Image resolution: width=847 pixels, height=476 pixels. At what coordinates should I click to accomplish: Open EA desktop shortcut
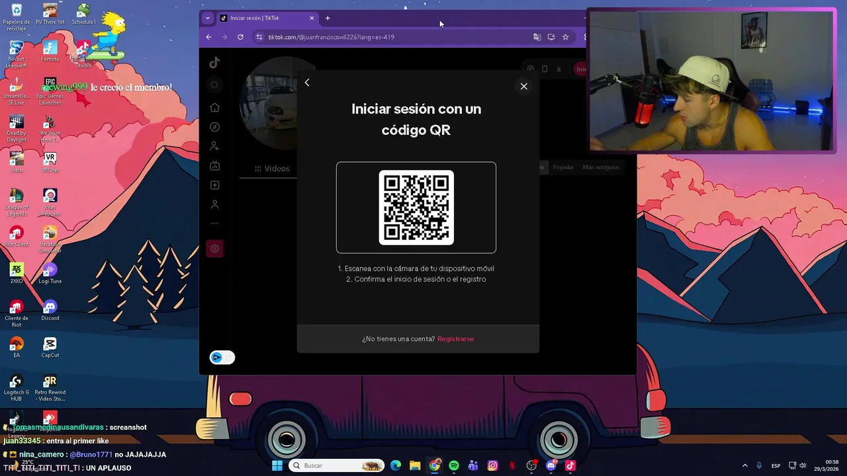[17, 348]
